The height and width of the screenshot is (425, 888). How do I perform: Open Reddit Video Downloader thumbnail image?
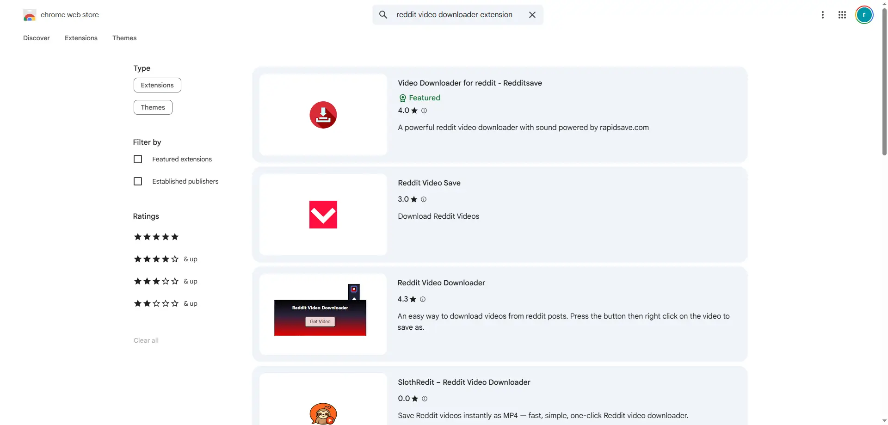tap(323, 314)
